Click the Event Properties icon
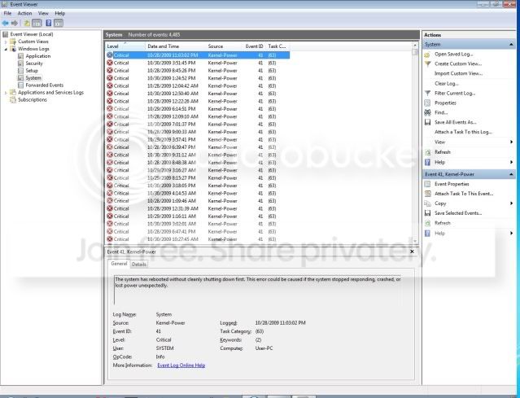520x398 pixels. pyautogui.click(x=427, y=184)
